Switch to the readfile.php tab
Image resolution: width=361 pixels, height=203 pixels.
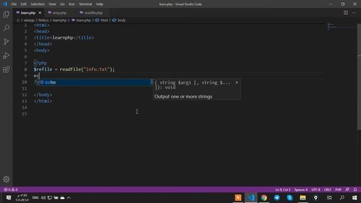click(x=93, y=13)
